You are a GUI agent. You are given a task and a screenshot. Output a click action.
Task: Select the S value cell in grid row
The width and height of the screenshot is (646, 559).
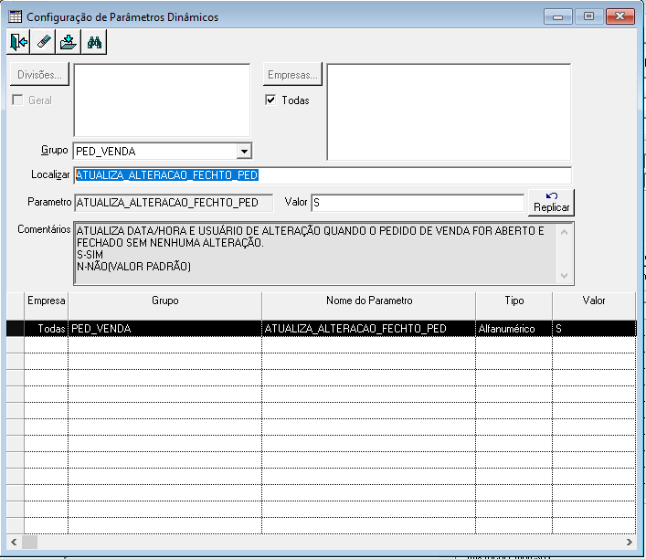point(594,329)
